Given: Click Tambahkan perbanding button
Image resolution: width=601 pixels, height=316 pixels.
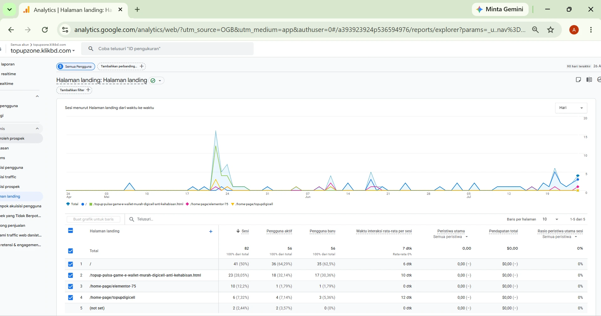Looking at the screenshot, I should click(x=122, y=66).
